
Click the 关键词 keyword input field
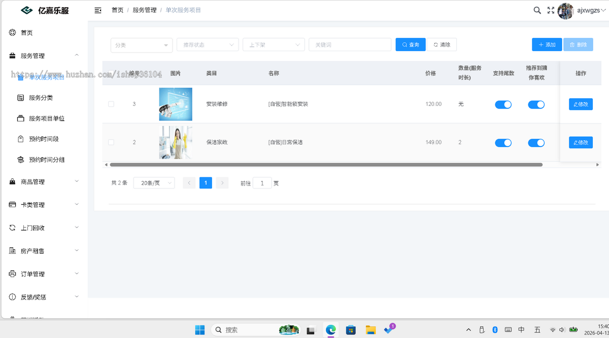[x=350, y=45]
